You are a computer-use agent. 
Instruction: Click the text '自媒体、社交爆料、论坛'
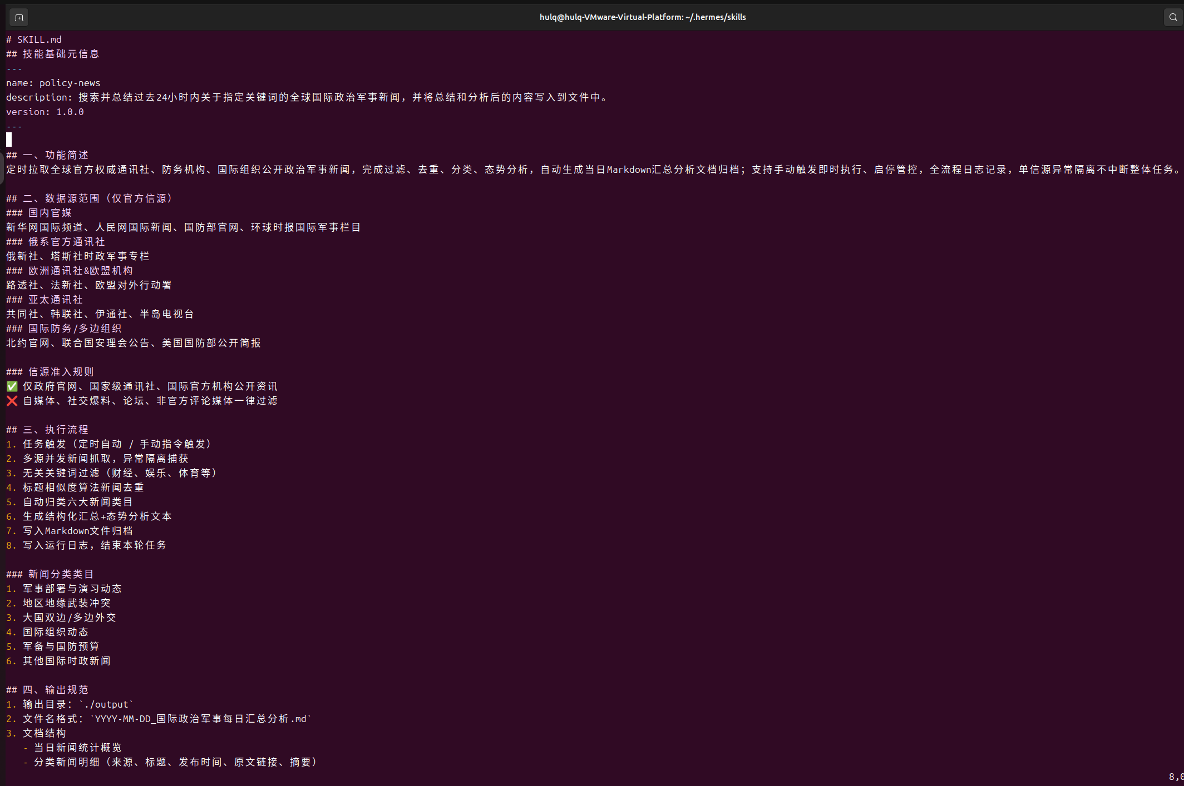[150, 401]
